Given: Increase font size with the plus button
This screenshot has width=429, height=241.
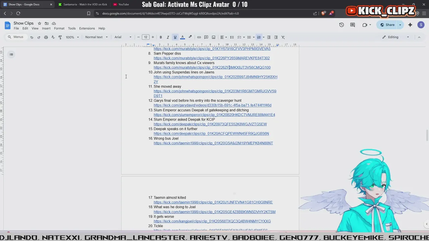Looking at the screenshot, I should click(x=153, y=37).
